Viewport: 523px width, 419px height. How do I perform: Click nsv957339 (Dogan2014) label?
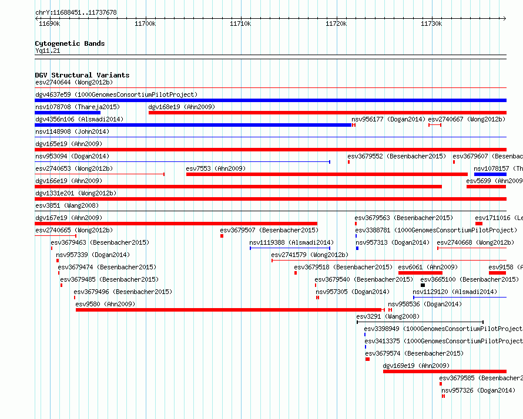coord(93,255)
